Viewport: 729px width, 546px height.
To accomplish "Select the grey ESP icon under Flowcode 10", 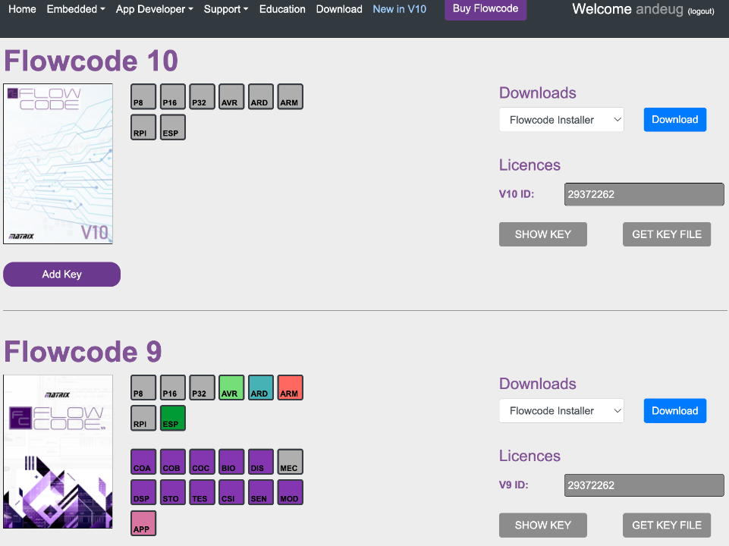I will (172, 127).
